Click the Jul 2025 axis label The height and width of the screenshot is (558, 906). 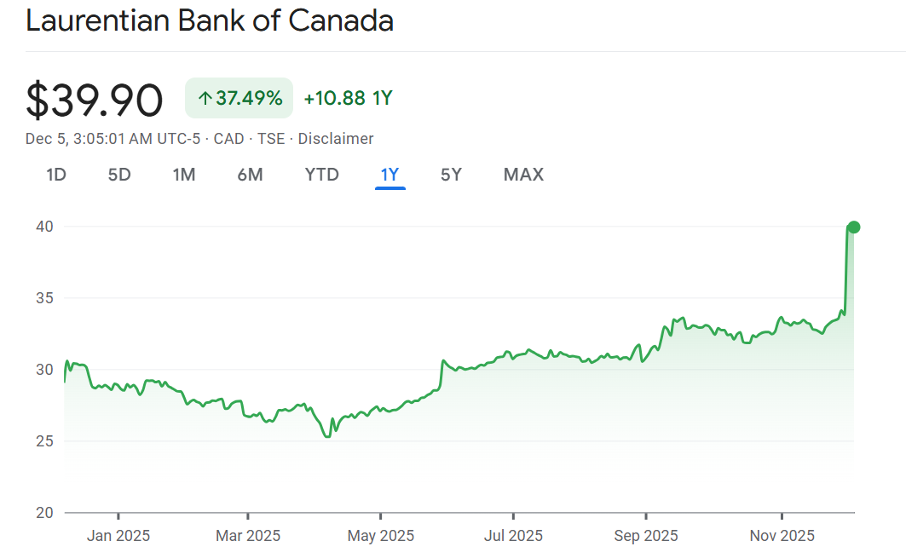pyautogui.click(x=513, y=536)
